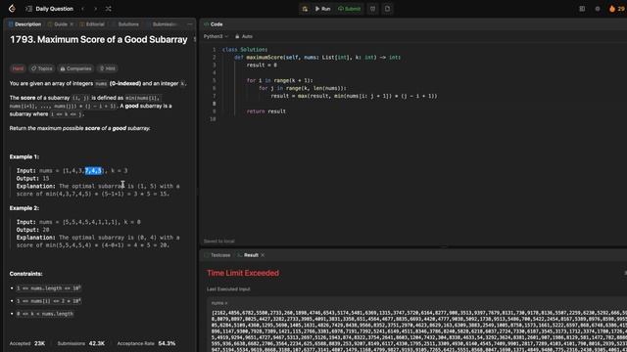Viewport: 627px width, 352px height.
Task: Click the LeetCode logo icon
Action: [12, 9]
